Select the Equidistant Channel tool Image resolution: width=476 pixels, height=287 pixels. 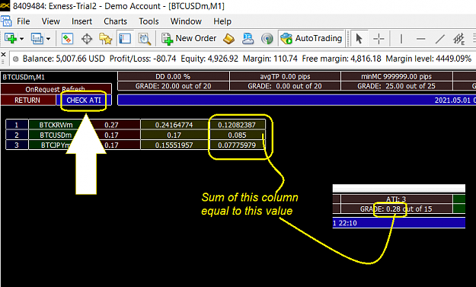pos(458,39)
